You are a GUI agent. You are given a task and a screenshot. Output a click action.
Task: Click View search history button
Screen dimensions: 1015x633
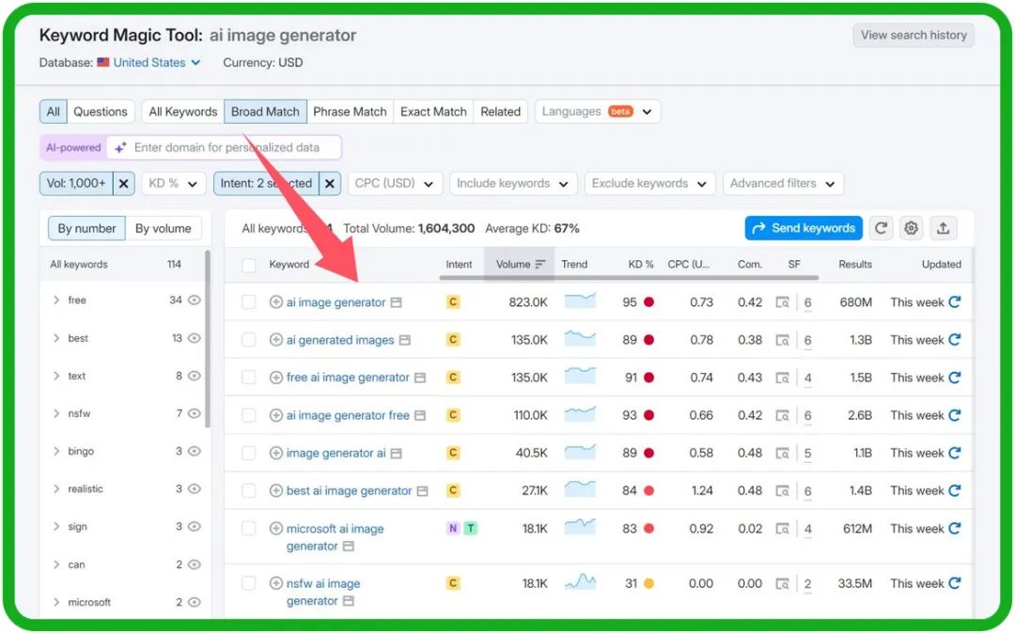tap(913, 36)
